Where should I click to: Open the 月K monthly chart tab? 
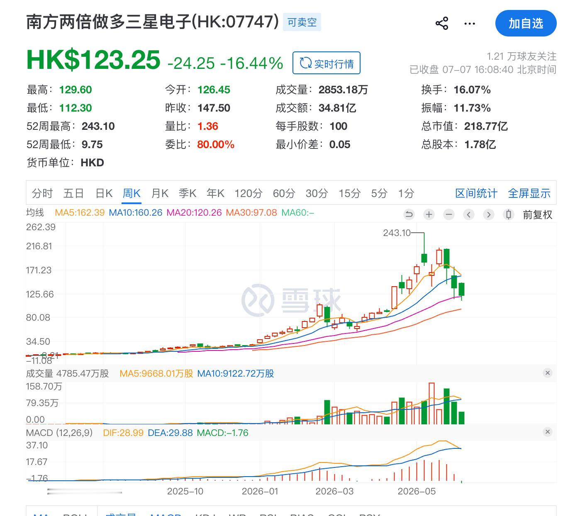coord(160,193)
